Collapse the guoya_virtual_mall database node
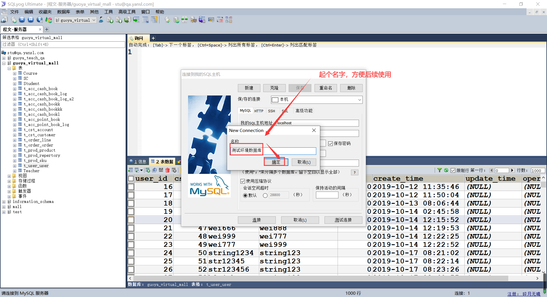 pyautogui.click(x=4, y=63)
